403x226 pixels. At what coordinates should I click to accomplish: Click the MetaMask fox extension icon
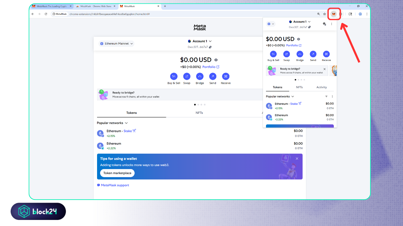pyautogui.click(x=333, y=14)
